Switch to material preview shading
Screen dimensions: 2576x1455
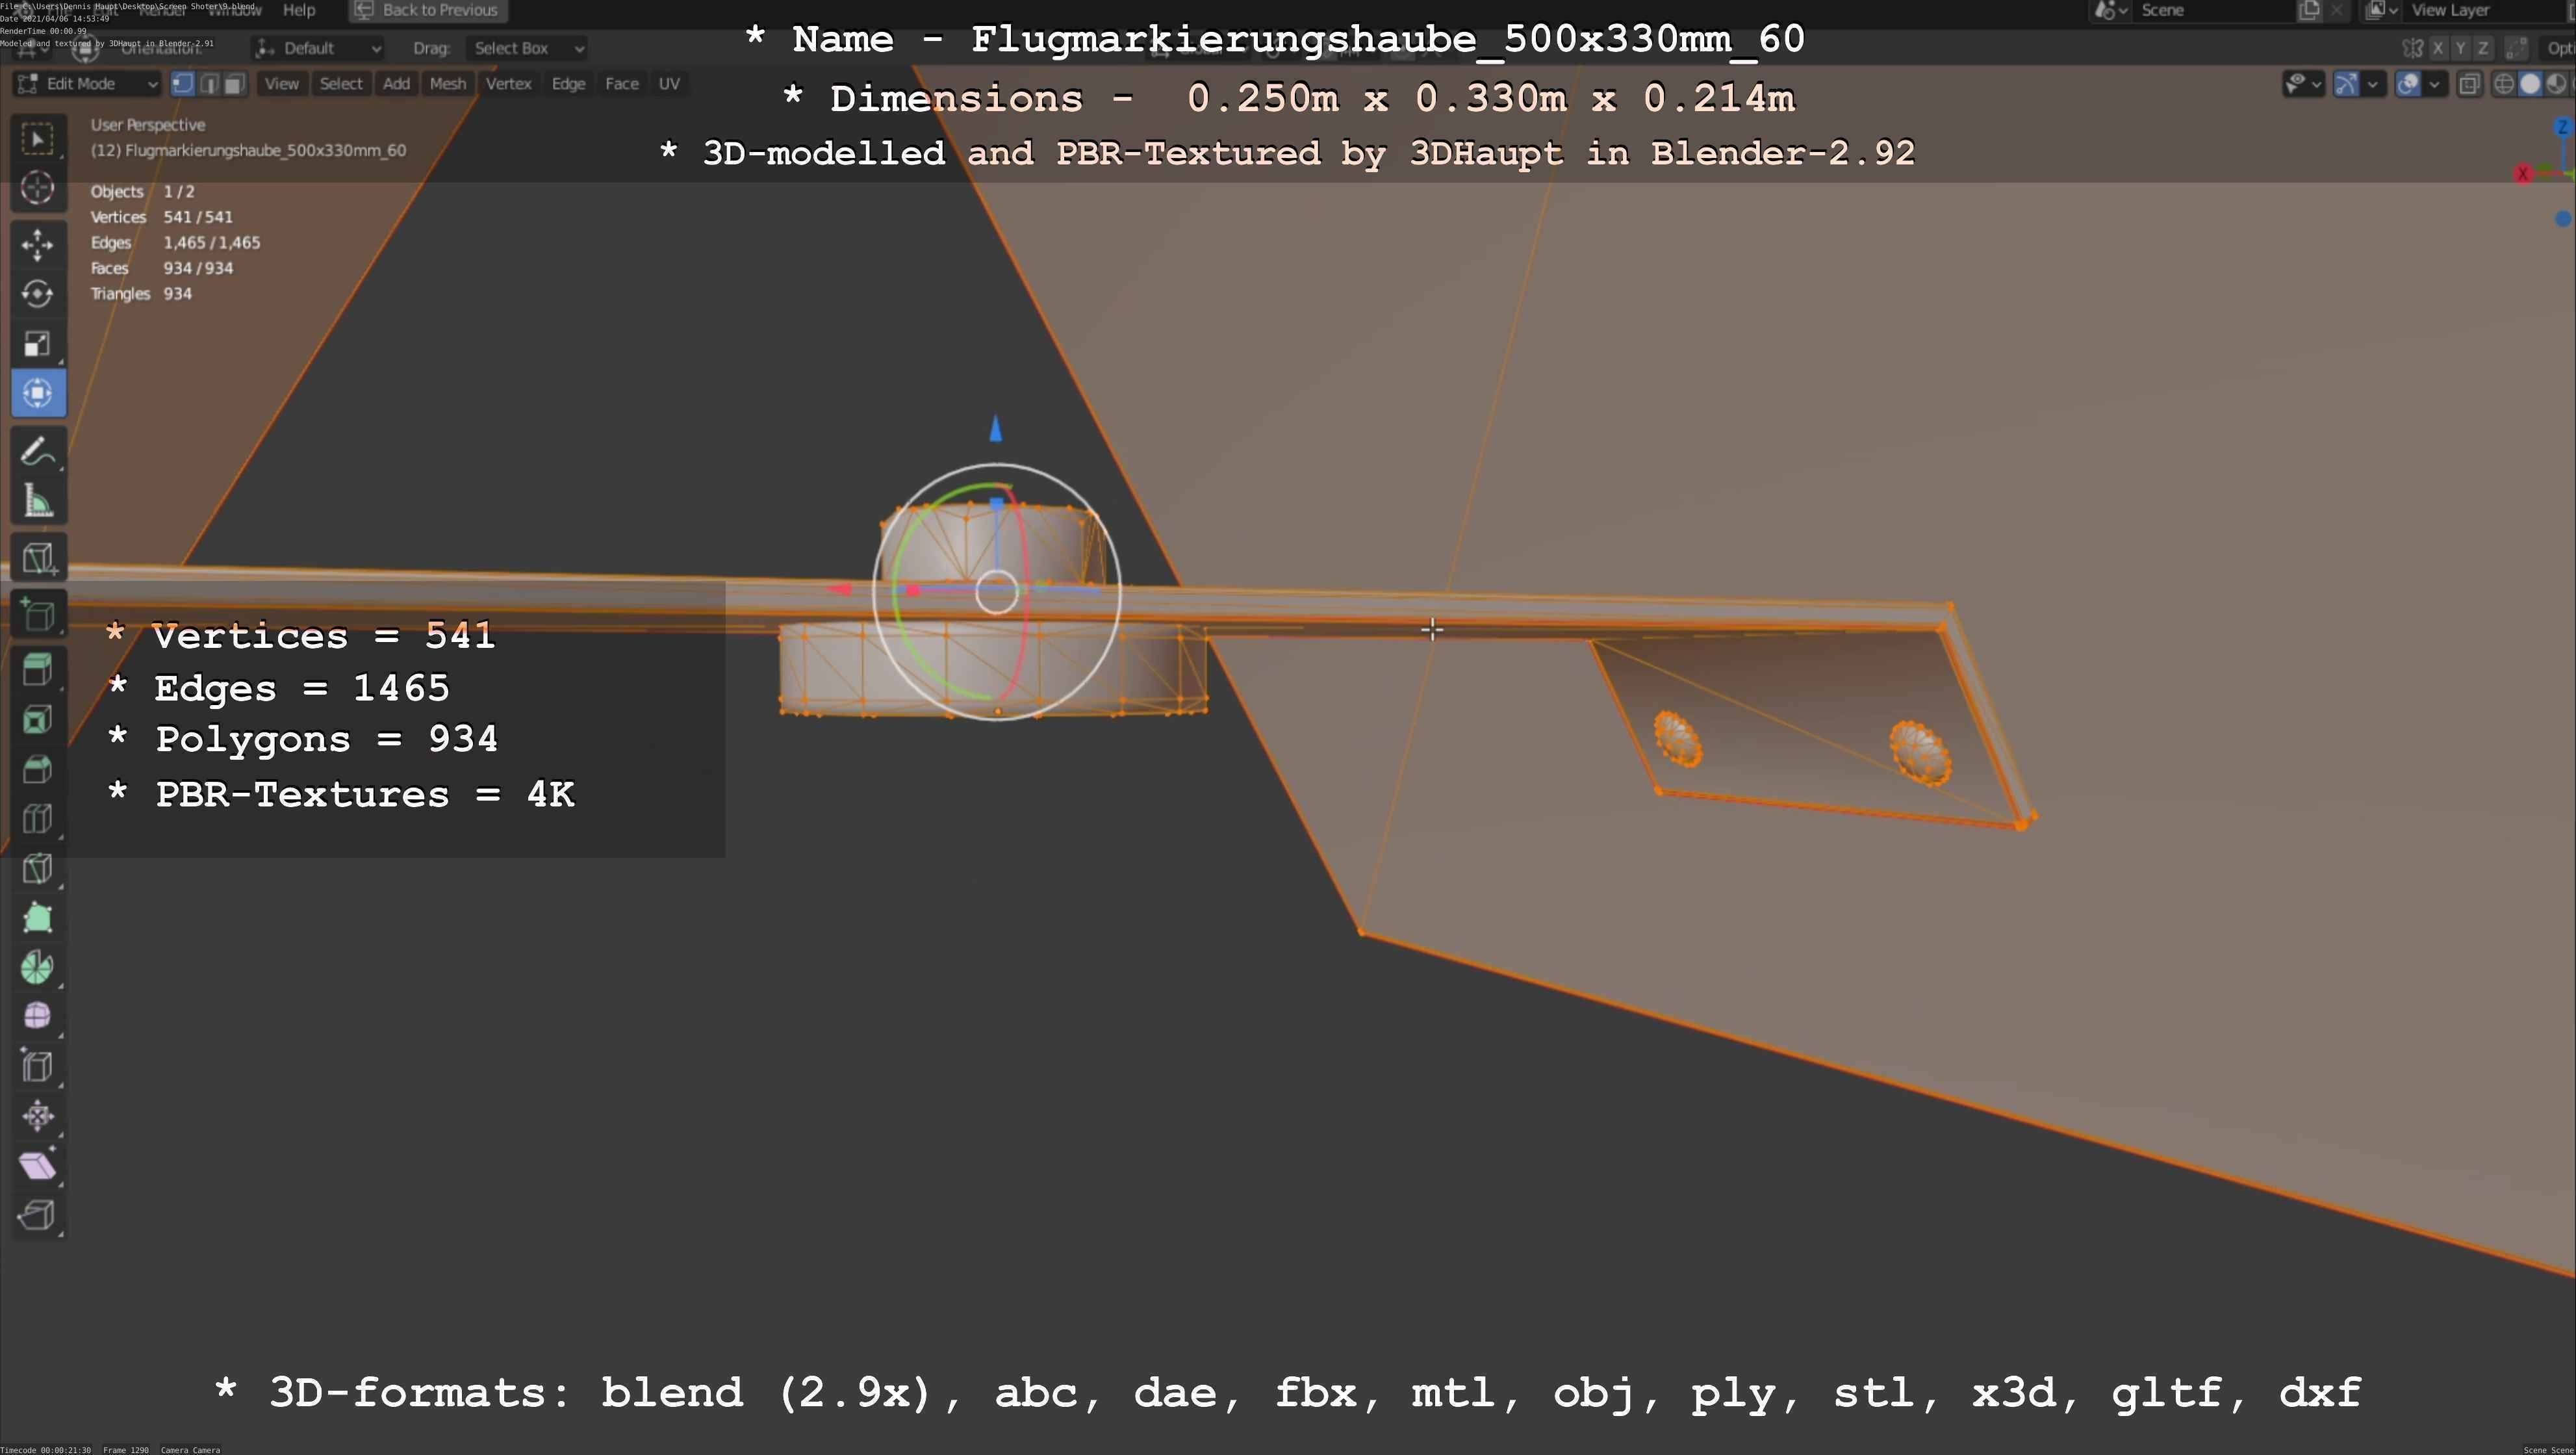tap(2556, 84)
